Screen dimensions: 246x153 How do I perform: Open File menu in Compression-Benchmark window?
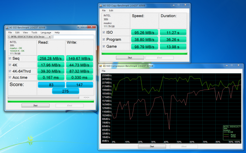tap(103, 71)
